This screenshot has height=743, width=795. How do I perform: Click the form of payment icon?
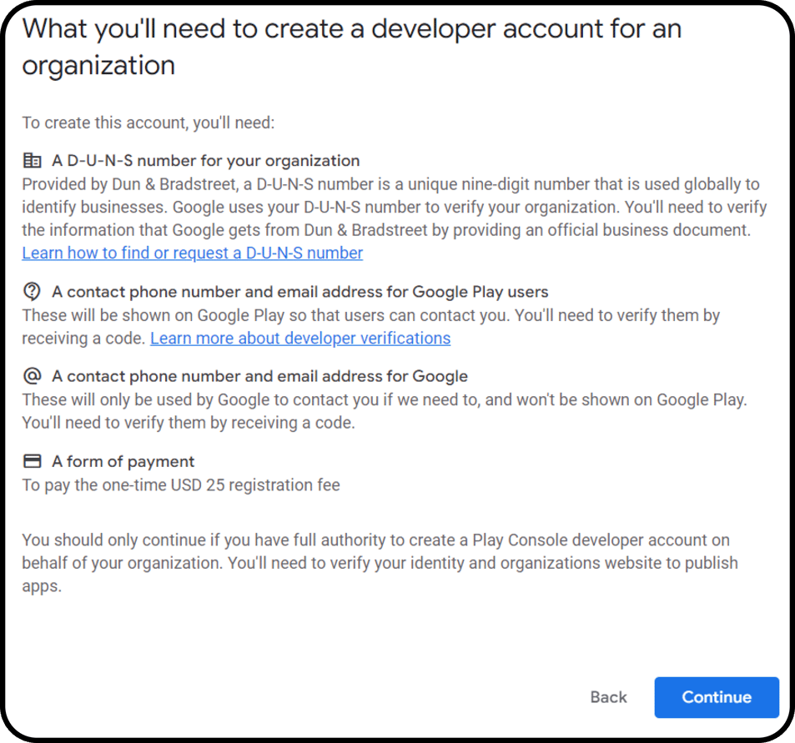[32, 460]
